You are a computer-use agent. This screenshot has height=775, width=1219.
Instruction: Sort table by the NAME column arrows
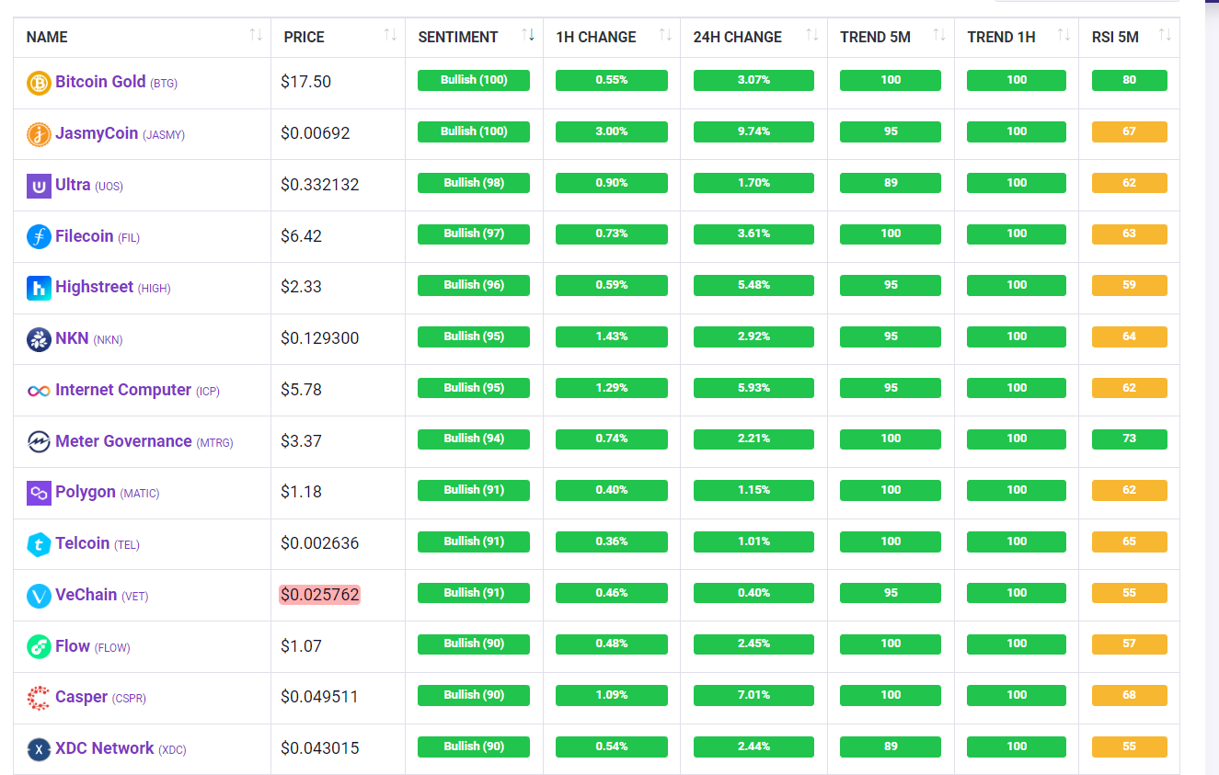[x=255, y=36]
